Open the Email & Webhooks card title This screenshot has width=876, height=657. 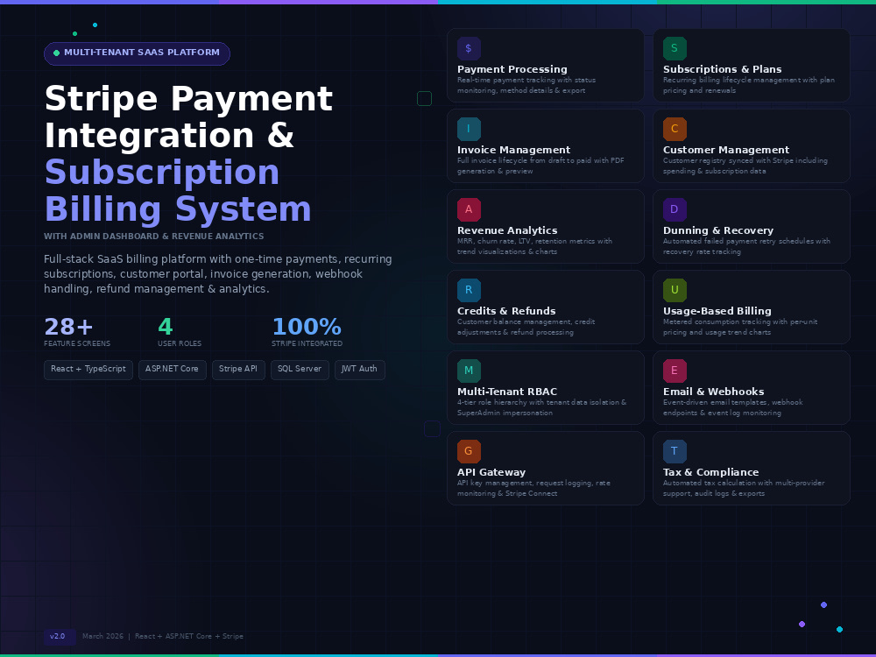[713, 392]
